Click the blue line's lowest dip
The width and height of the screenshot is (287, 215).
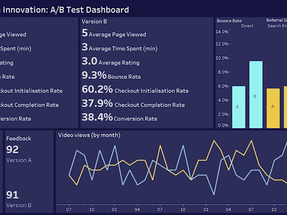(x=214, y=195)
